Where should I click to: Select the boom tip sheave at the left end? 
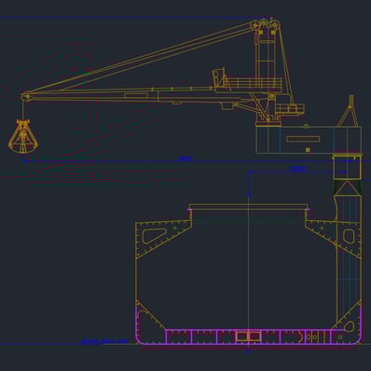coord(26,96)
